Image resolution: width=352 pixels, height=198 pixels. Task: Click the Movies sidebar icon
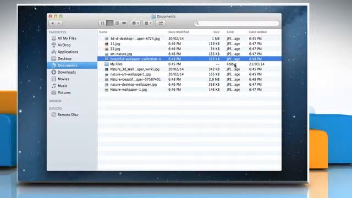coord(54,79)
